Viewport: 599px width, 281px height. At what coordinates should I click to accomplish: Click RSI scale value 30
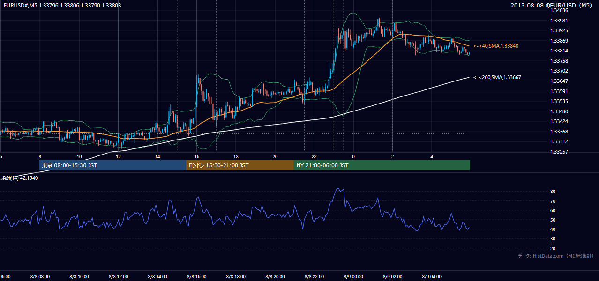point(553,239)
